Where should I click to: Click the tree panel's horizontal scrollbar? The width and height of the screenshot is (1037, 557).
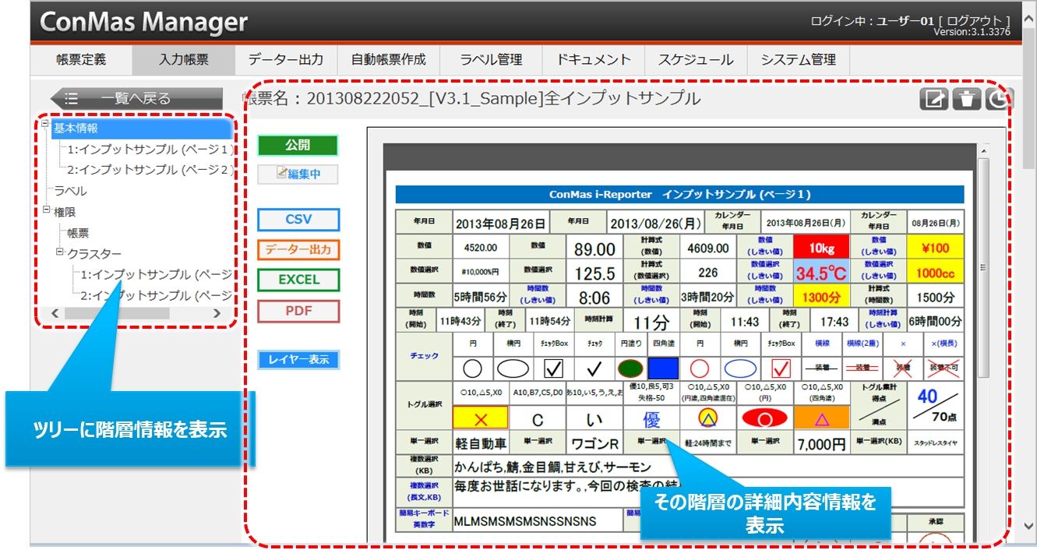(117, 312)
